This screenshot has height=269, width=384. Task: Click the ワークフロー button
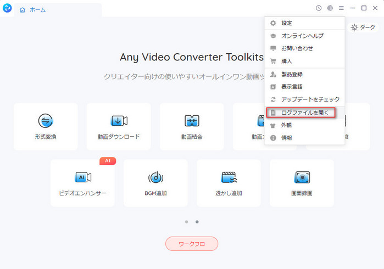click(x=192, y=244)
